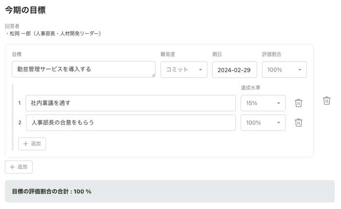Screen dimensions: 341x209
Task: Expand 達成水準 dropdown for 人事部長の合意をもらう
Action: coord(263,123)
